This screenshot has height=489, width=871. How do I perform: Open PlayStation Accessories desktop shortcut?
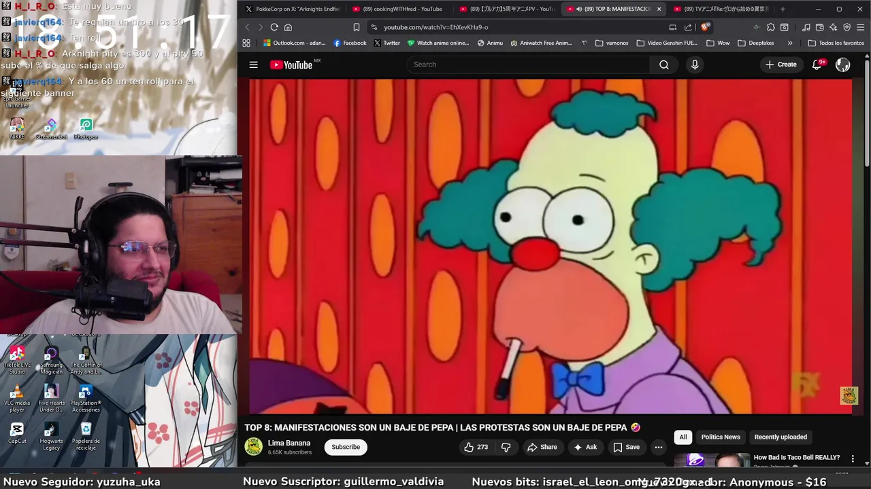pos(86,399)
